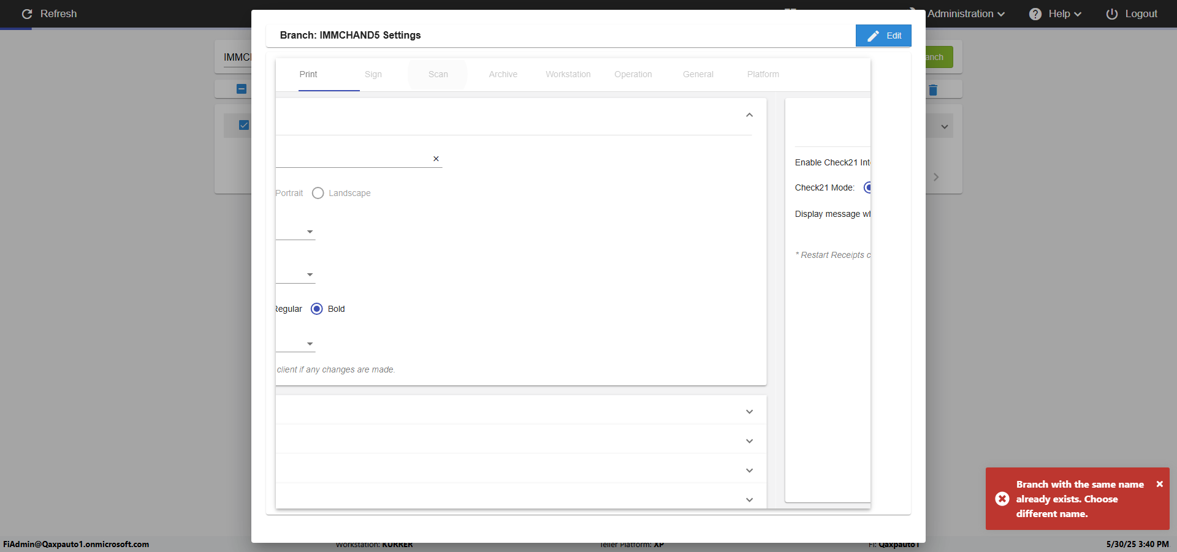Toggle the checked blue checkbox behind dialog
The image size is (1177, 552).
point(244,125)
